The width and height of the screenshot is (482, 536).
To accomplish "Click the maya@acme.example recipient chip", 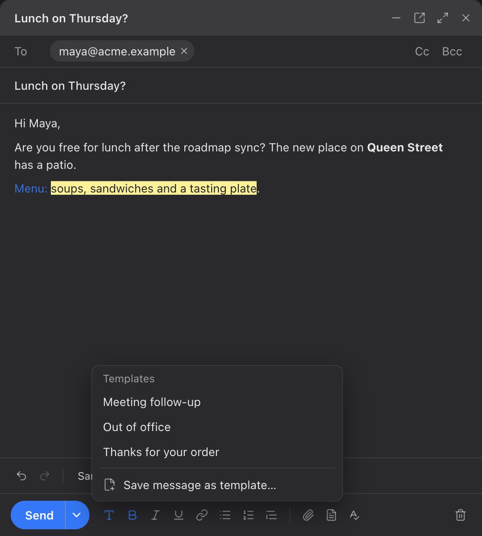I will coord(122,51).
